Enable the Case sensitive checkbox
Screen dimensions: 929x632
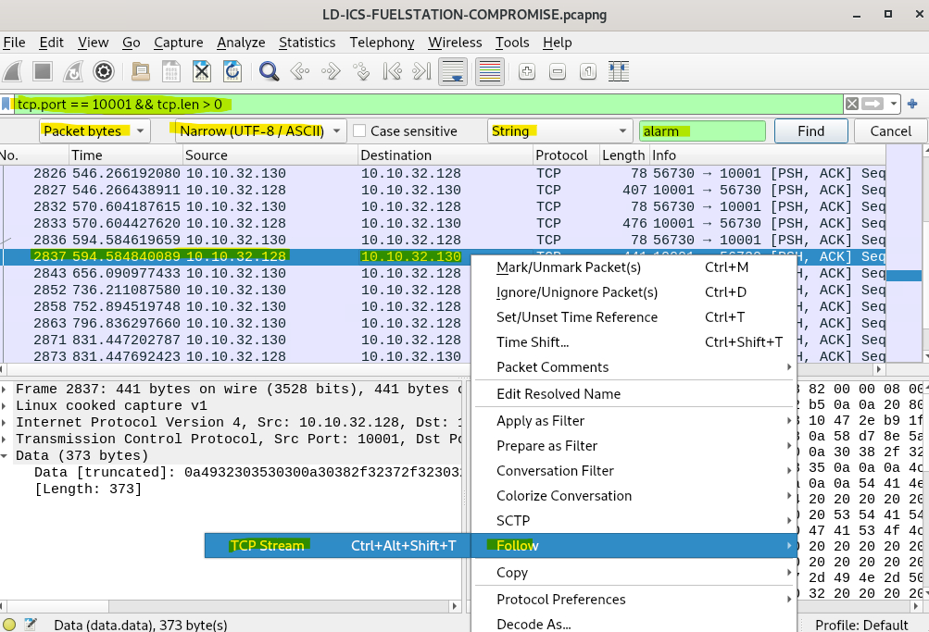tap(359, 131)
